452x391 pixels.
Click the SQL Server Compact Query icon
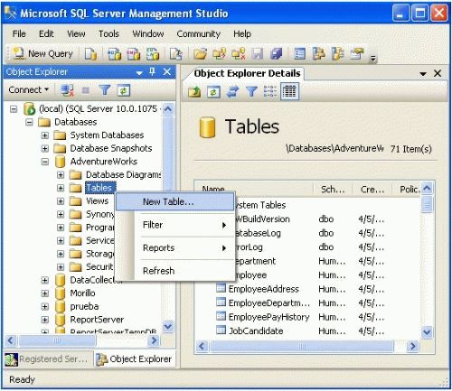[x=176, y=54]
